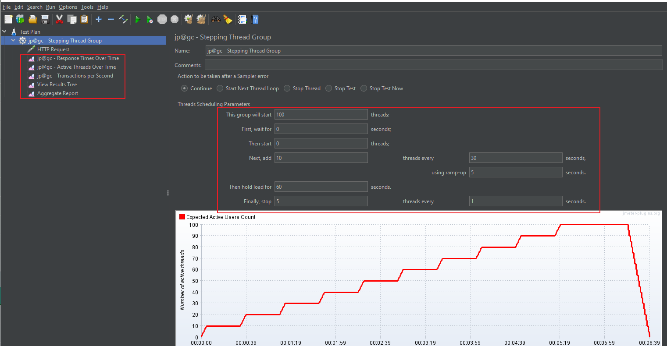The height and width of the screenshot is (346, 667).
Task: Click the 'Number of active threads' axis label
Action: (182, 280)
